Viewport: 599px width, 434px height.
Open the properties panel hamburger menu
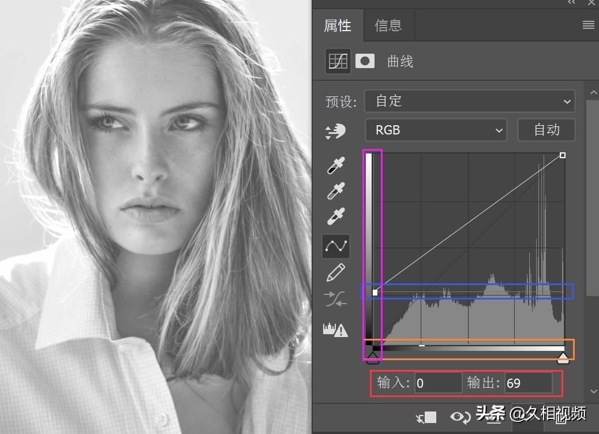(588, 25)
